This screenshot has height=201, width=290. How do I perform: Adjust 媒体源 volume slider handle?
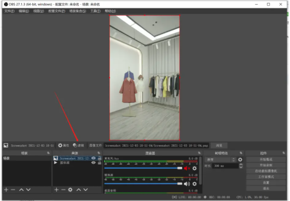(x=179, y=184)
